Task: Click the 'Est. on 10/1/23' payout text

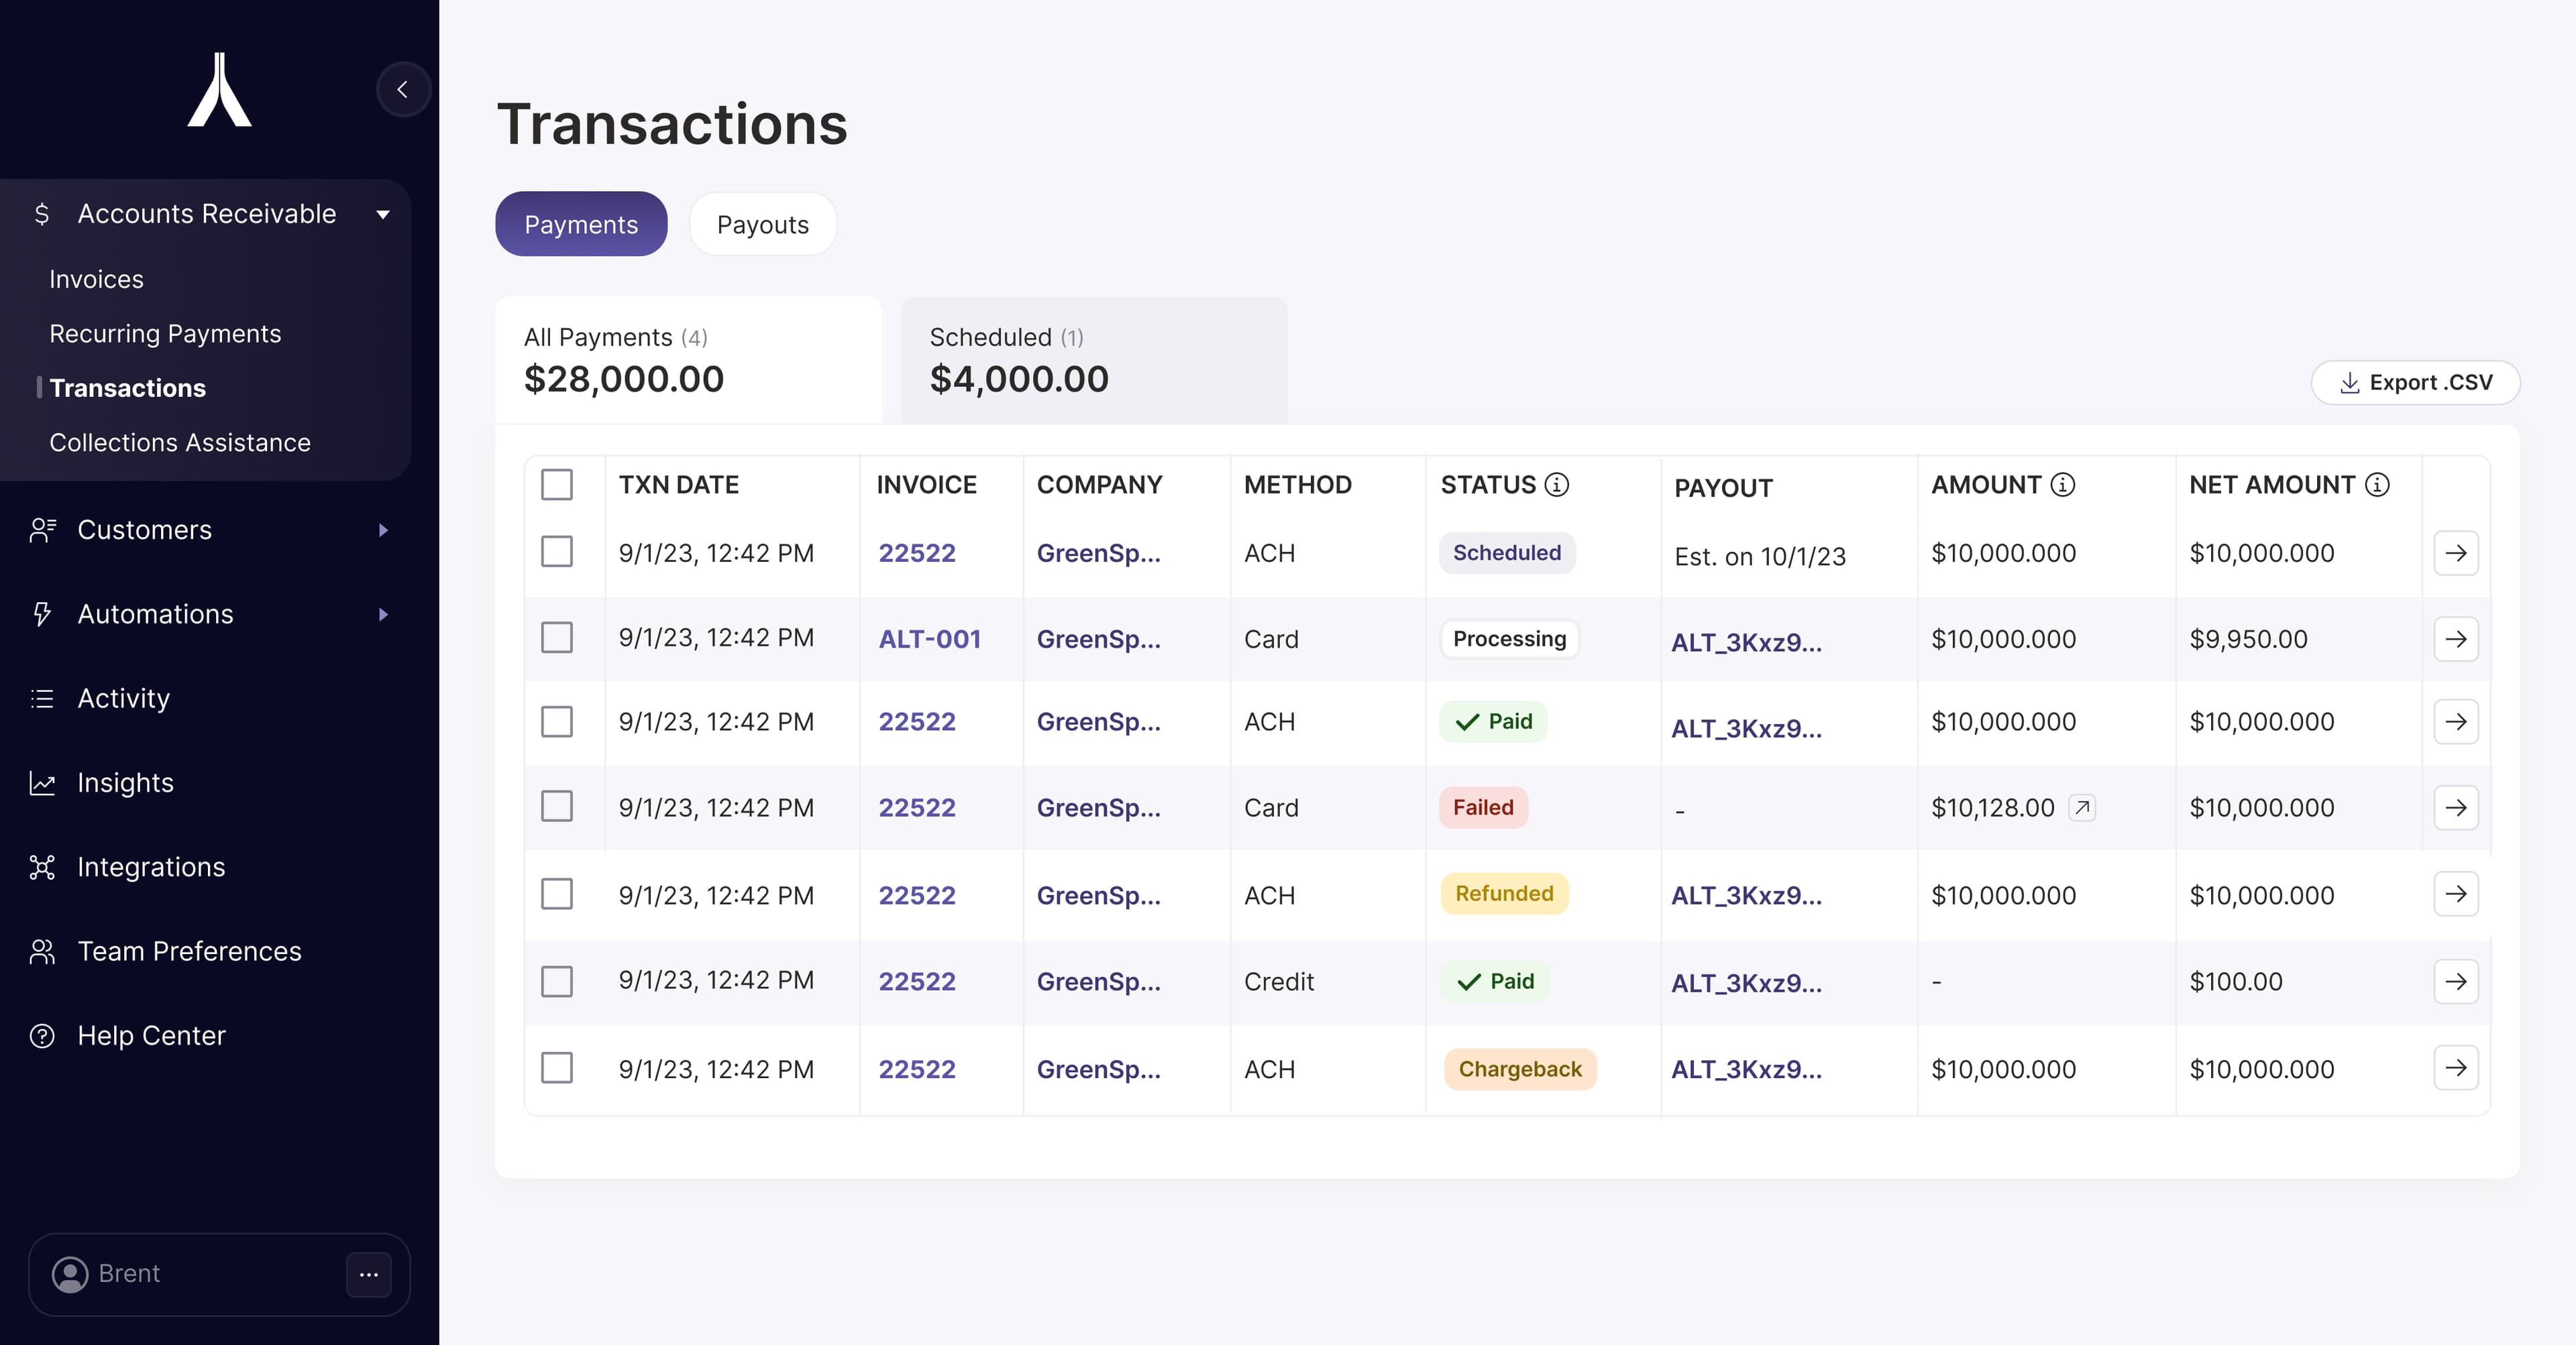Action: pos(1760,557)
